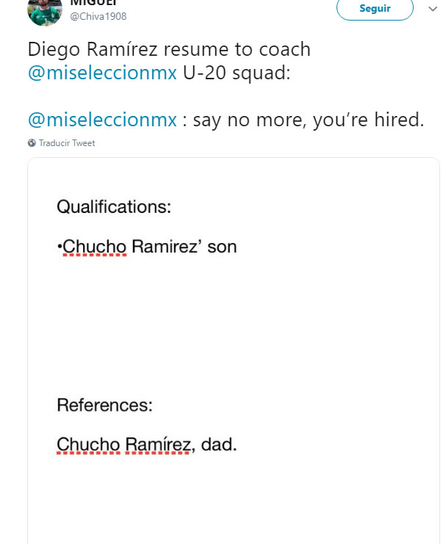The width and height of the screenshot is (446, 544).
Task: Click the text "say no more, you're hired."
Action: coord(309,120)
